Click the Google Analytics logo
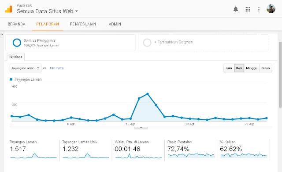 (9, 9)
